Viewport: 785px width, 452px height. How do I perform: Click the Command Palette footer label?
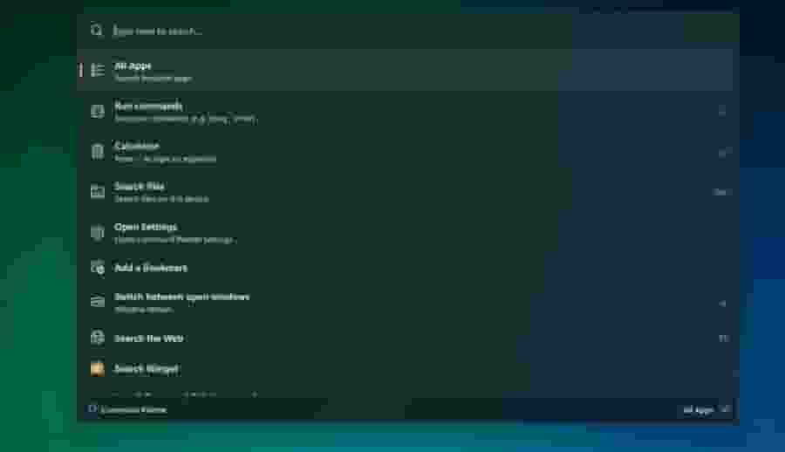tap(133, 410)
